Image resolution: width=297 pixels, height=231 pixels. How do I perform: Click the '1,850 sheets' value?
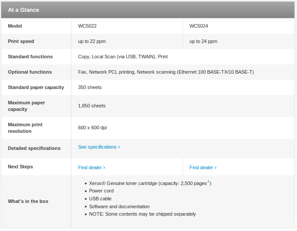pos(92,106)
